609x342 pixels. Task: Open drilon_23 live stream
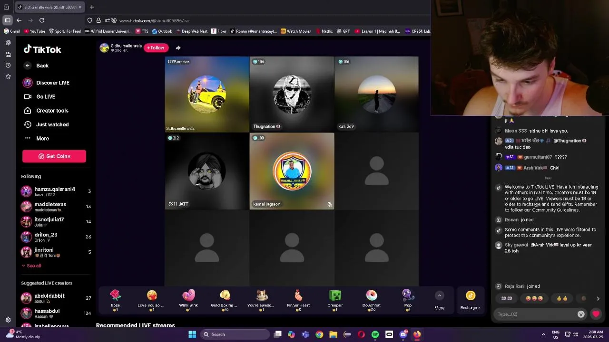tap(56, 237)
